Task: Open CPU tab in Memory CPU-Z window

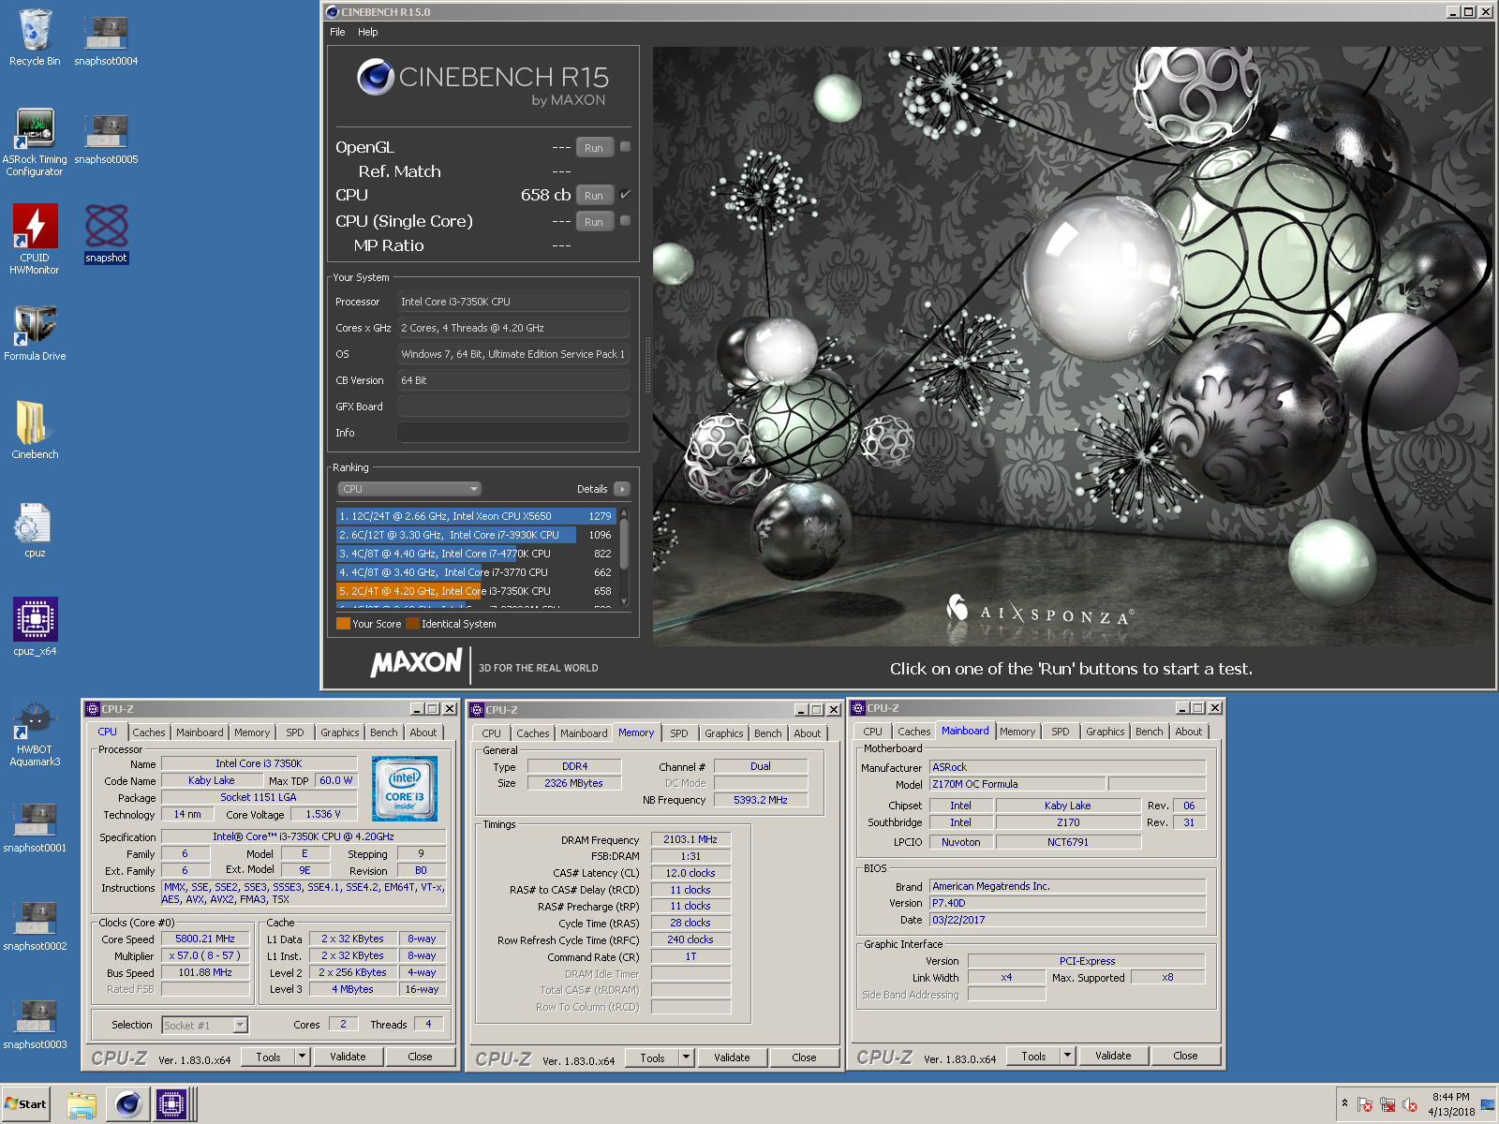Action: (492, 733)
